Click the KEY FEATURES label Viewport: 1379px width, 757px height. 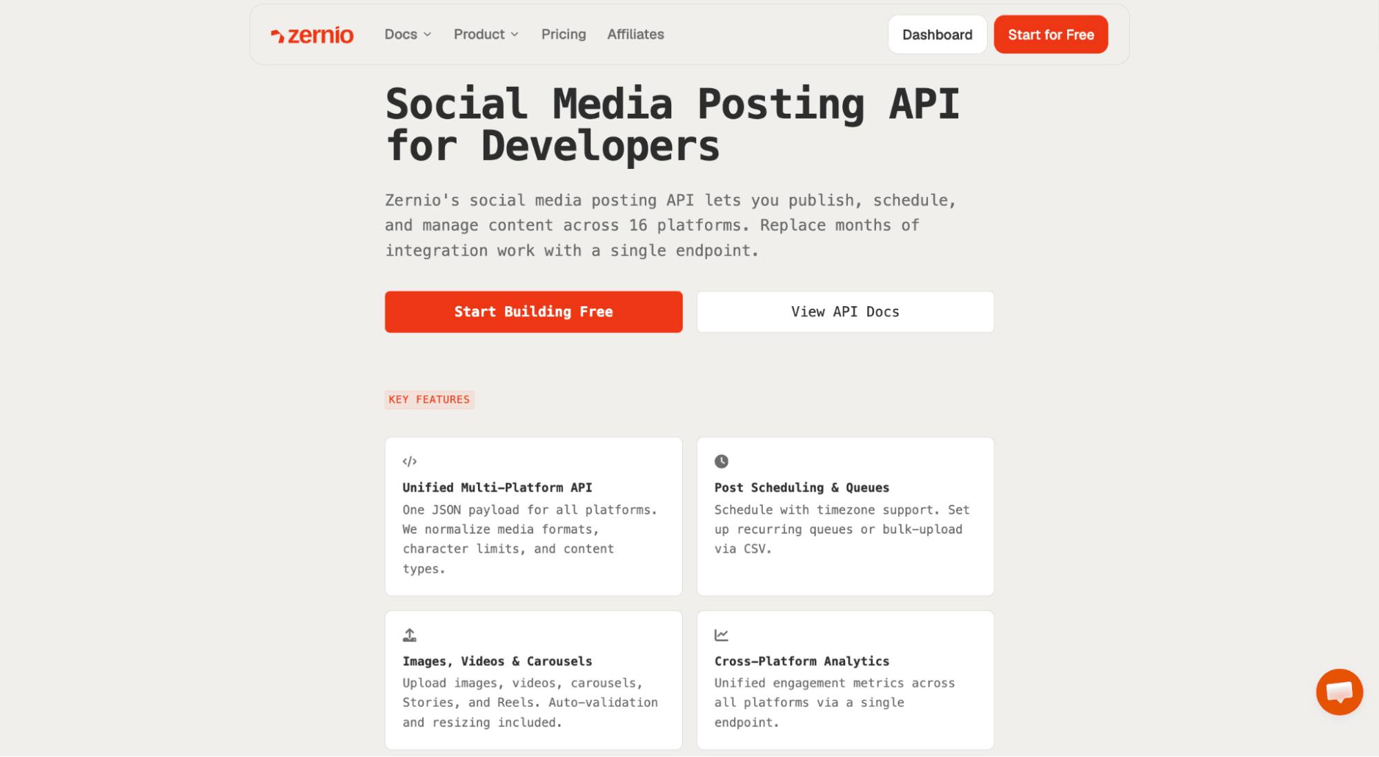(x=429, y=400)
